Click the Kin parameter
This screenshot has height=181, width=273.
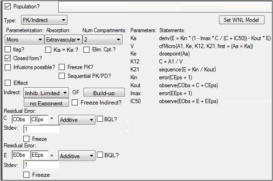coord(134,77)
